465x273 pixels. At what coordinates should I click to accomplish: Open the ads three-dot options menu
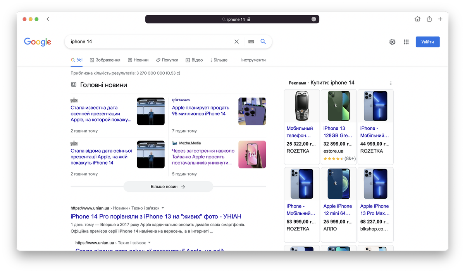click(x=391, y=83)
